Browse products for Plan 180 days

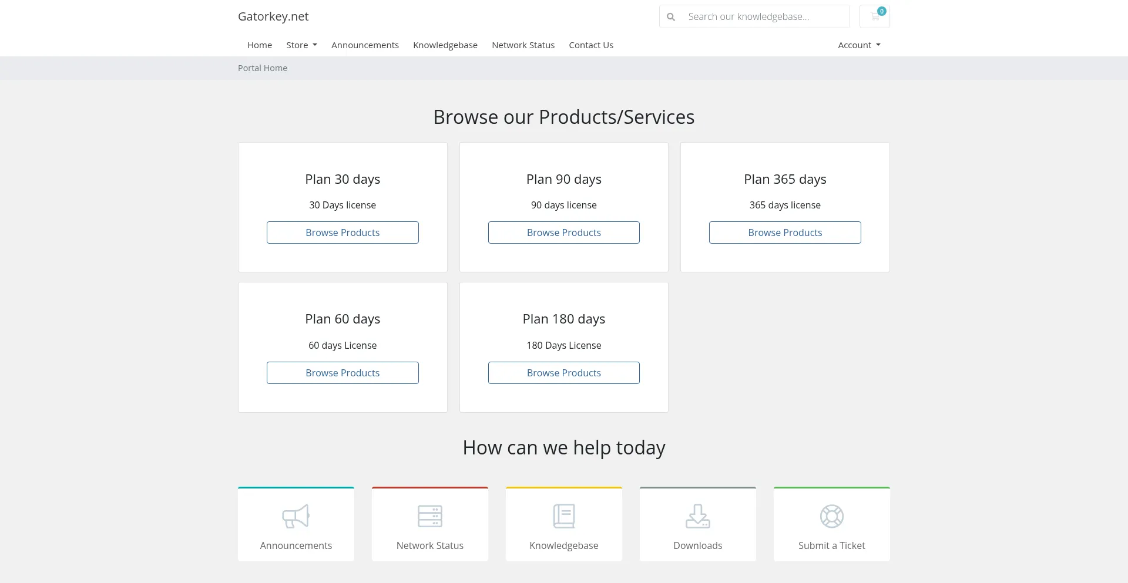[563, 373]
